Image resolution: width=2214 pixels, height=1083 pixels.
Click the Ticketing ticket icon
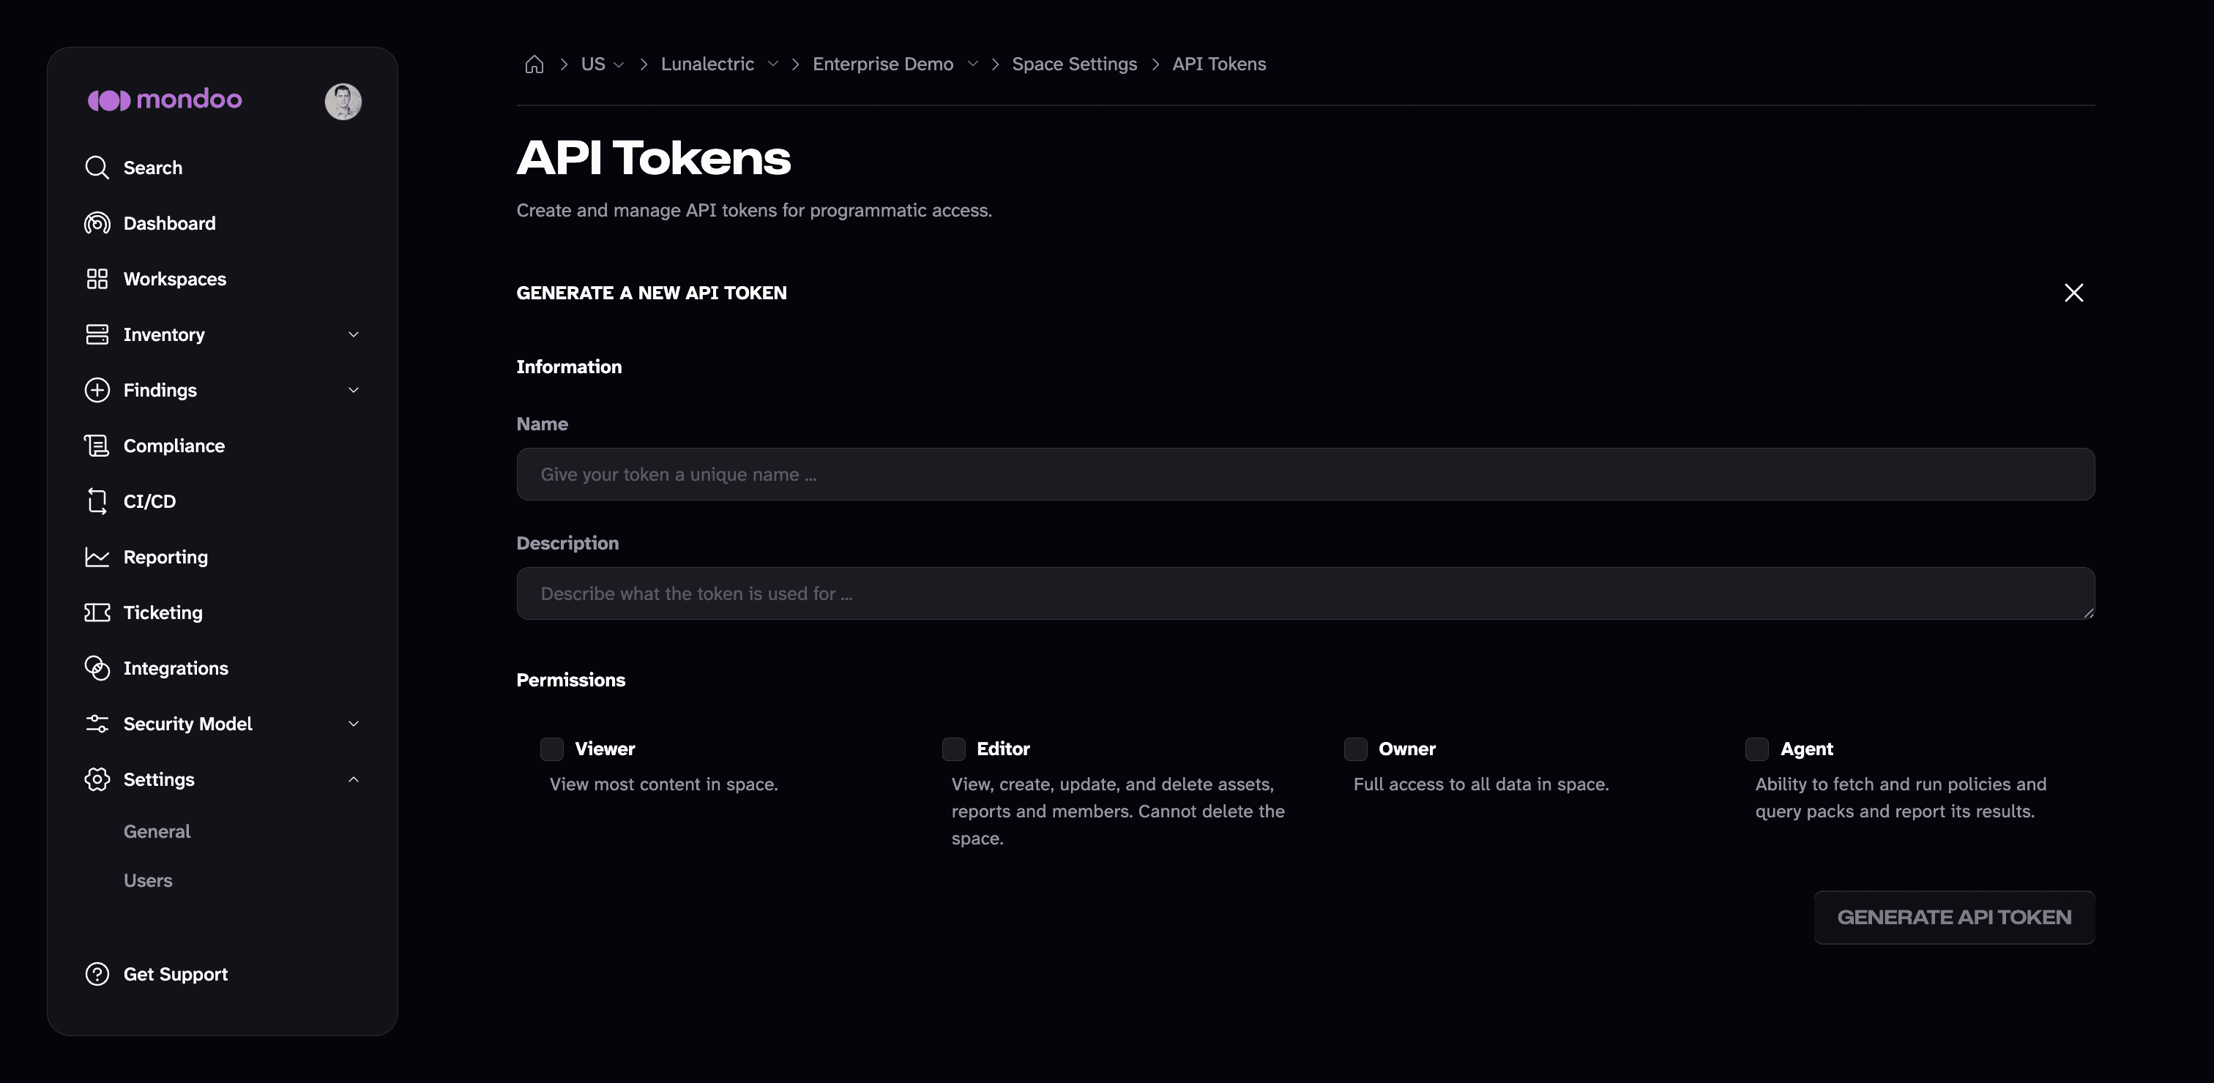(97, 612)
